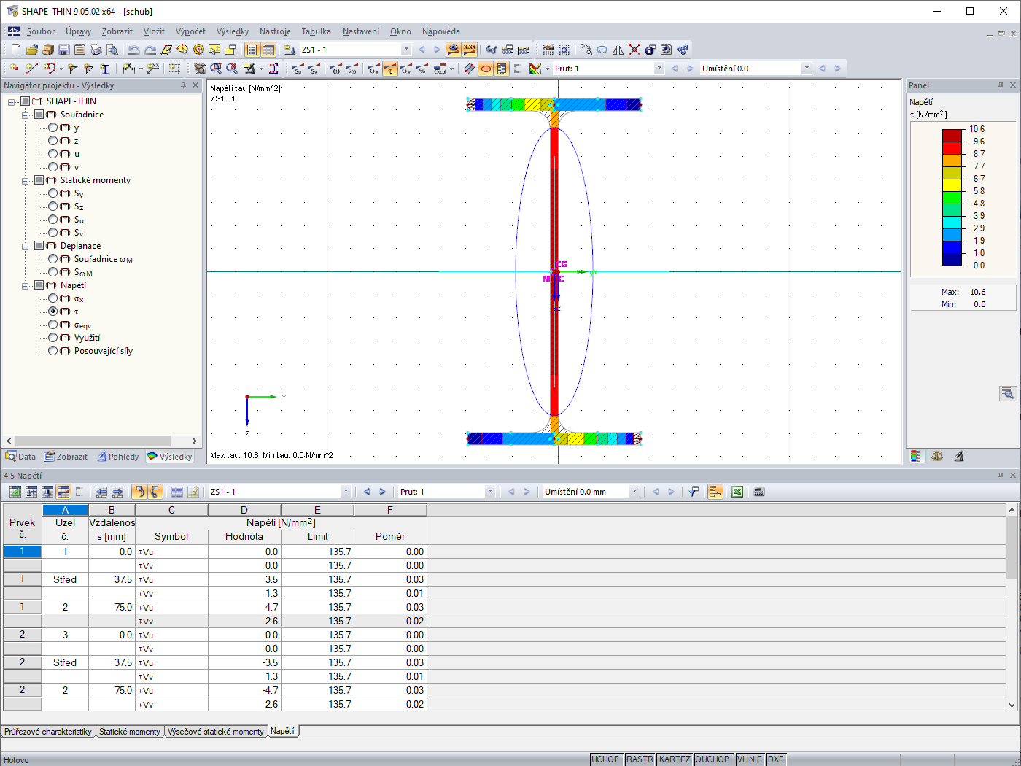This screenshot has height=766, width=1021.
Task: Create a new file with the blank-page icon
Action: [x=16, y=50]
